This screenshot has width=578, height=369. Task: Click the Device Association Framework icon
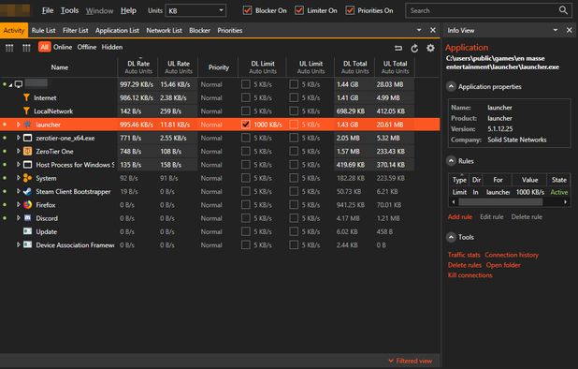coord(28,244)
